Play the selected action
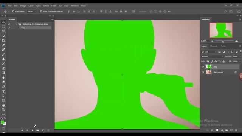 [33, 130]
